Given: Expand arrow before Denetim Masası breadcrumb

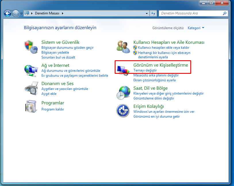Looking at the screenshot, I should [32, 13].
